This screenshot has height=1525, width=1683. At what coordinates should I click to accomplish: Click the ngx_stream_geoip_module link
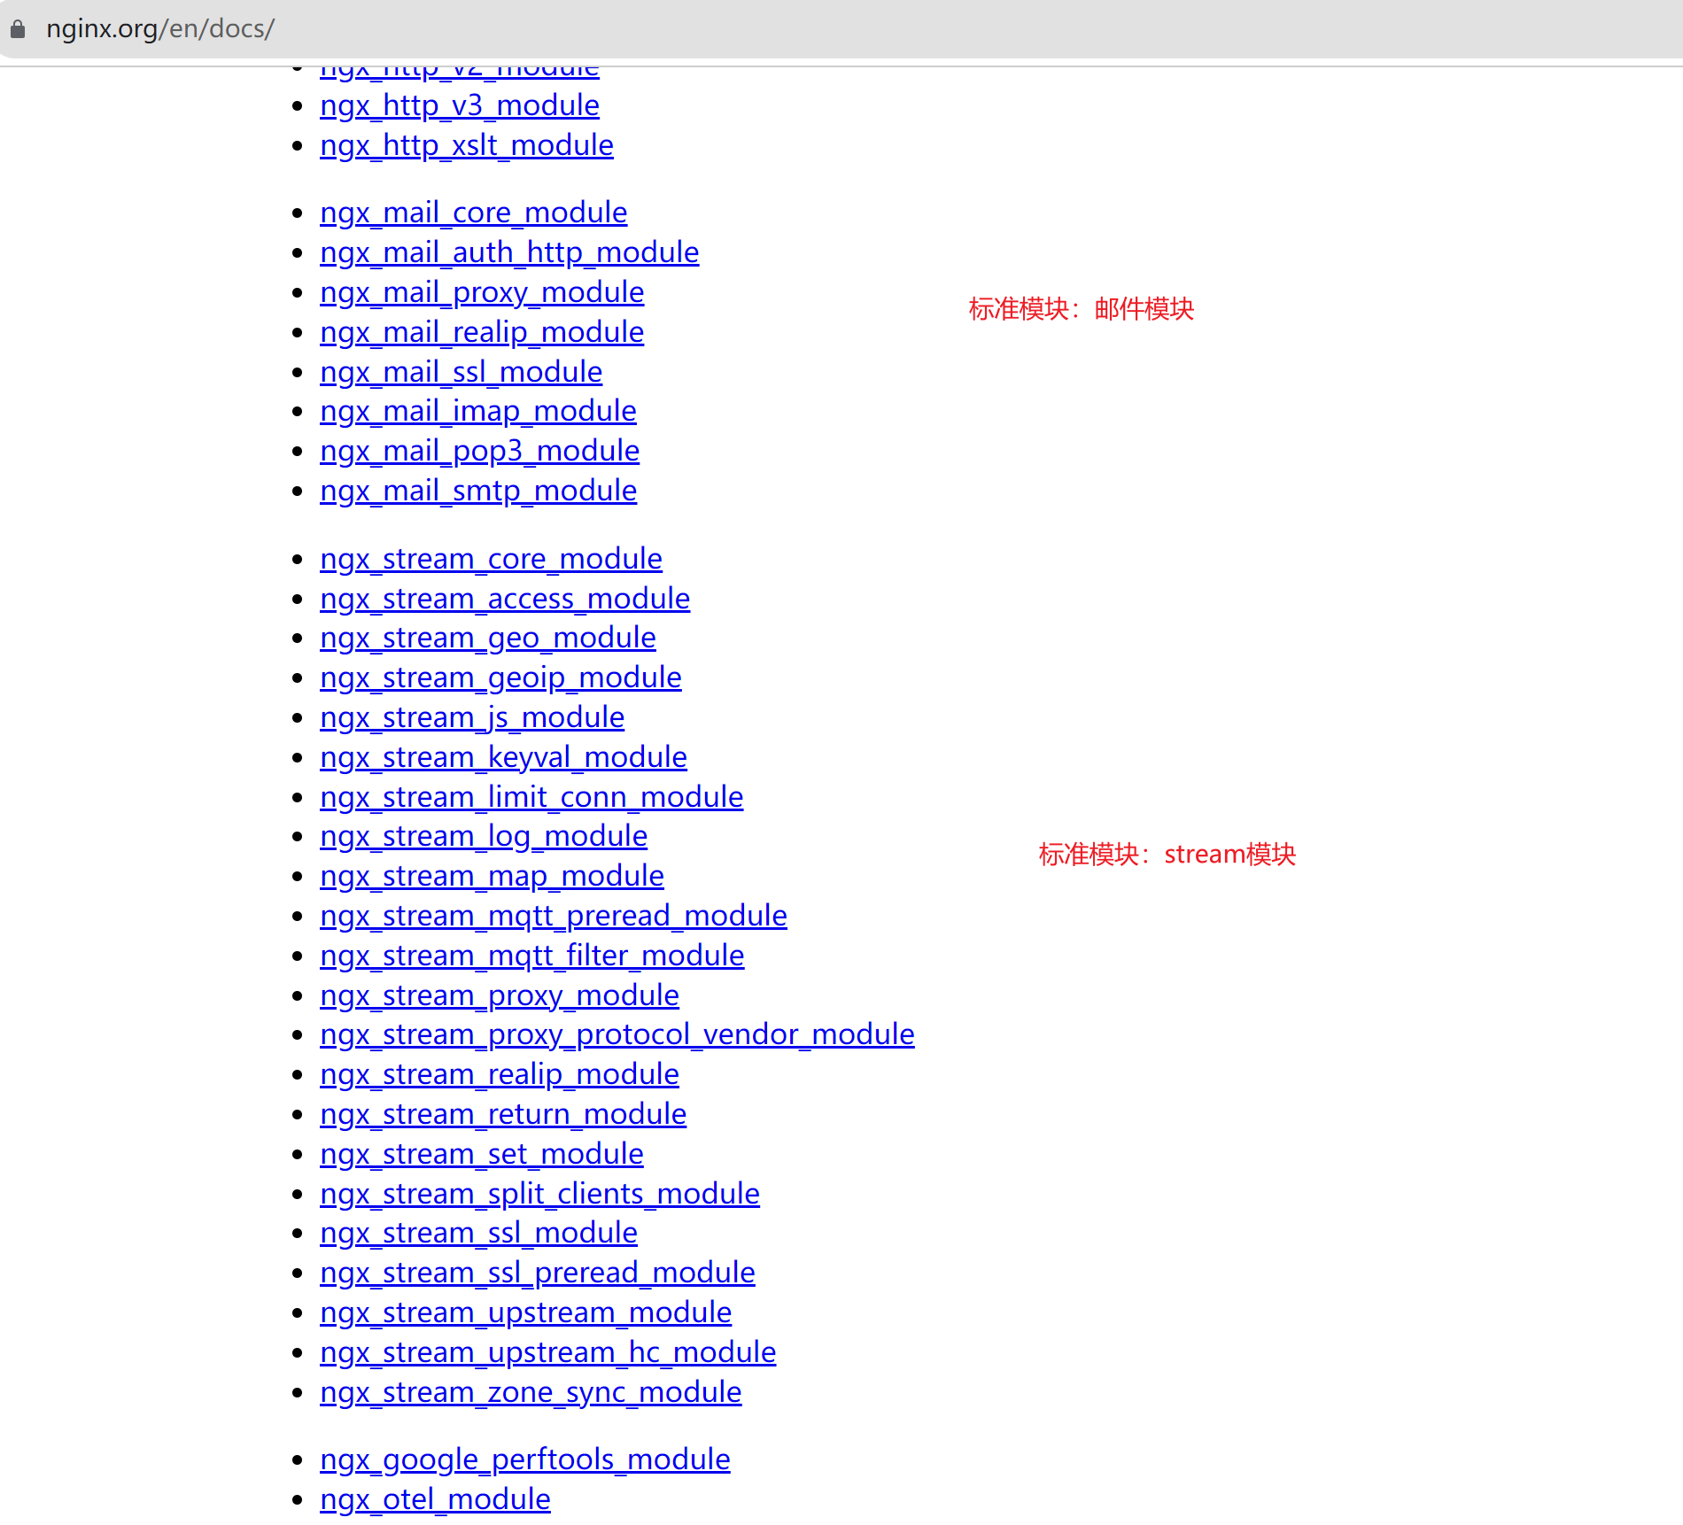[x=500, y=678]
